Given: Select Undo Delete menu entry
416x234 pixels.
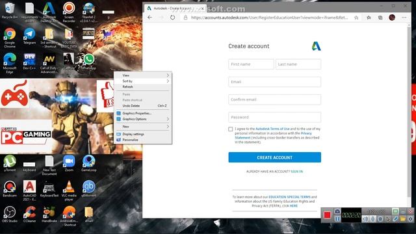Looking at the screenshot, I should (x=143, y=105).
